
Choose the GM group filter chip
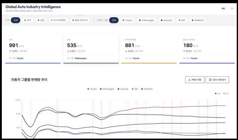point(182,20)
